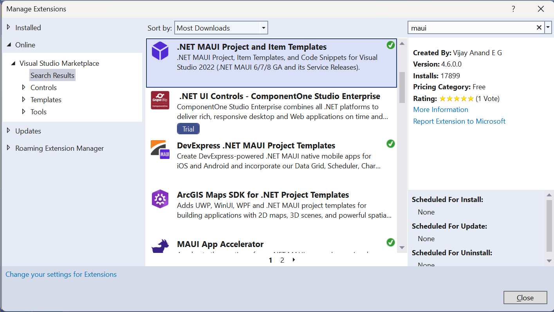The image size is (554, 312).
Task: Click the GrapeCity ComponentOne Studio icon
Action: click(x=160, y=100)
